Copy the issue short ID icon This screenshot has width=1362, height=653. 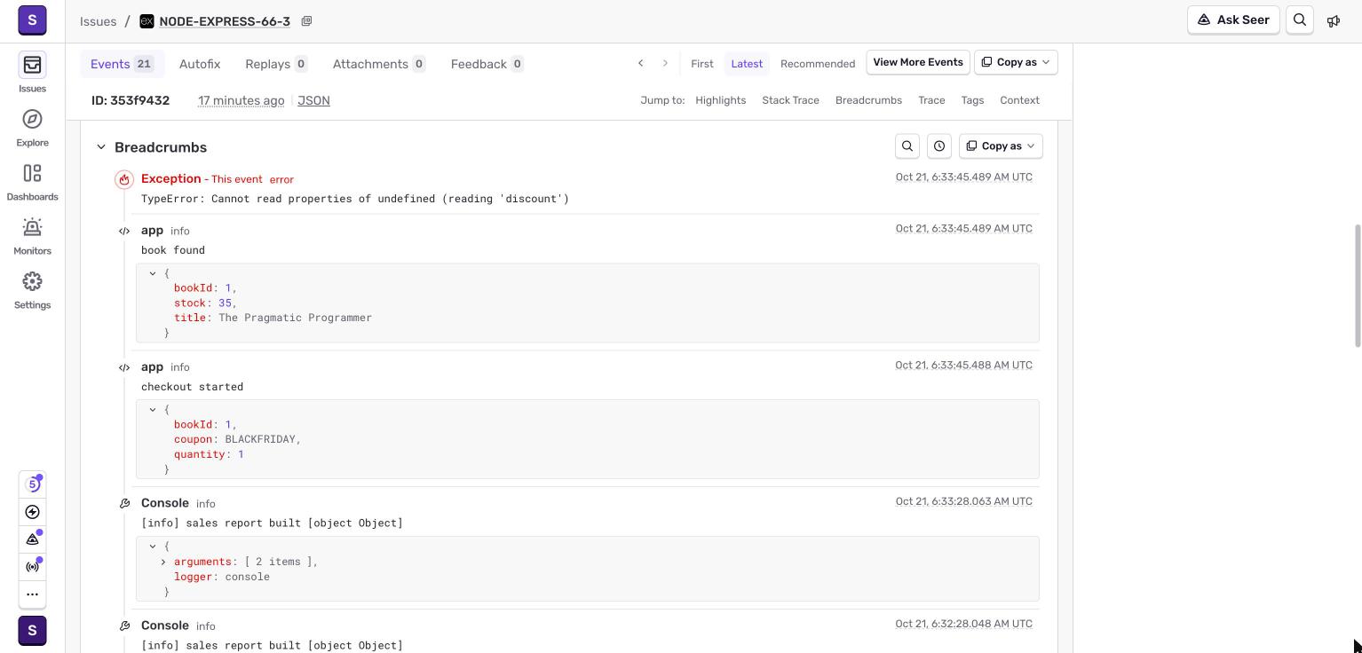point(306,20)
